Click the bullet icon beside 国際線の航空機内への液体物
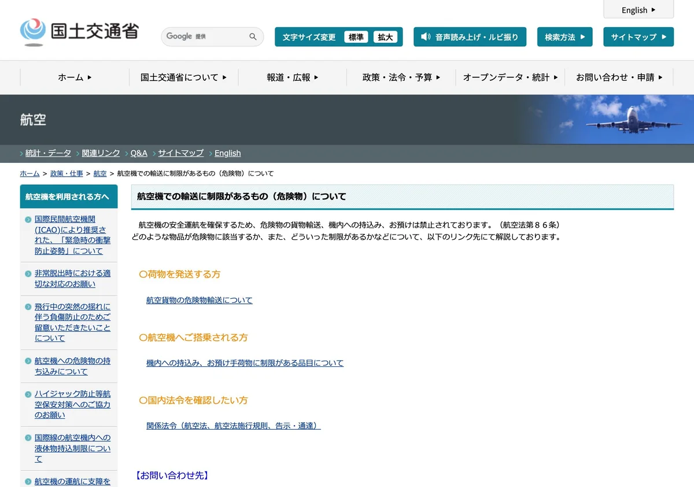 [x=28, y=438]
